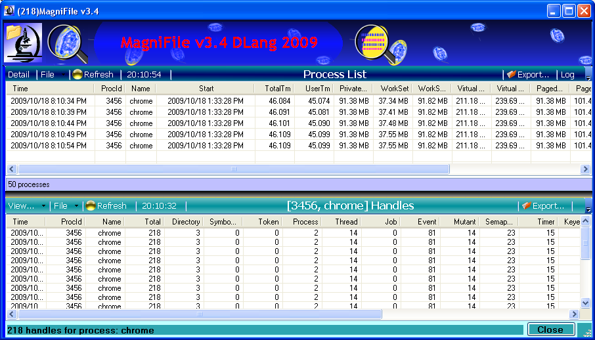Viewport: 595px width, 340px height.
Task: Click Start column header
Action: 206,89
